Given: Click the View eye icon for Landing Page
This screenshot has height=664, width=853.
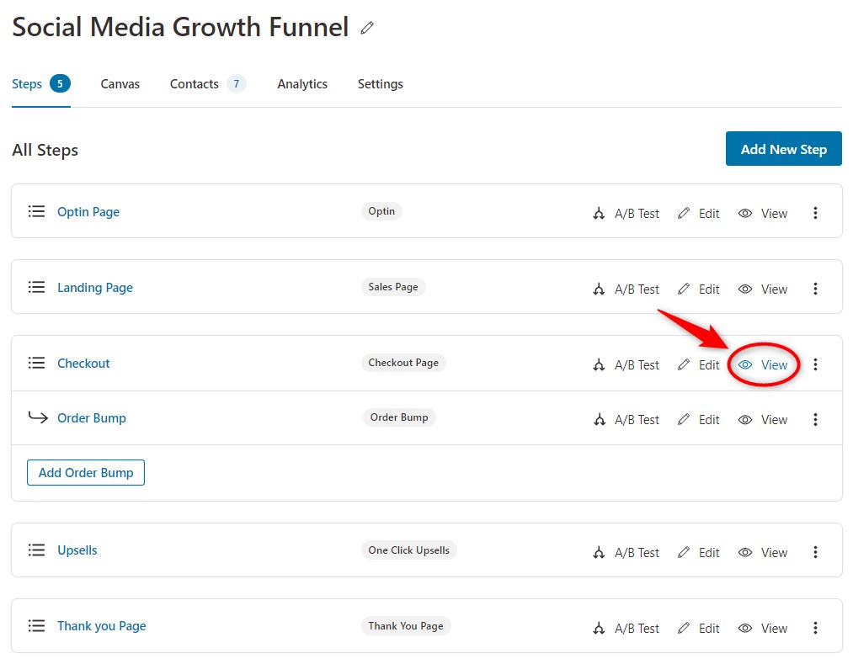Looking at the screenshot, I should (745, 289).
